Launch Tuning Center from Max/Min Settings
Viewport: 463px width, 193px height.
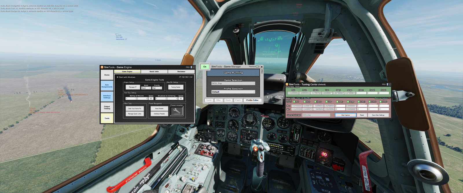point(176,87)
